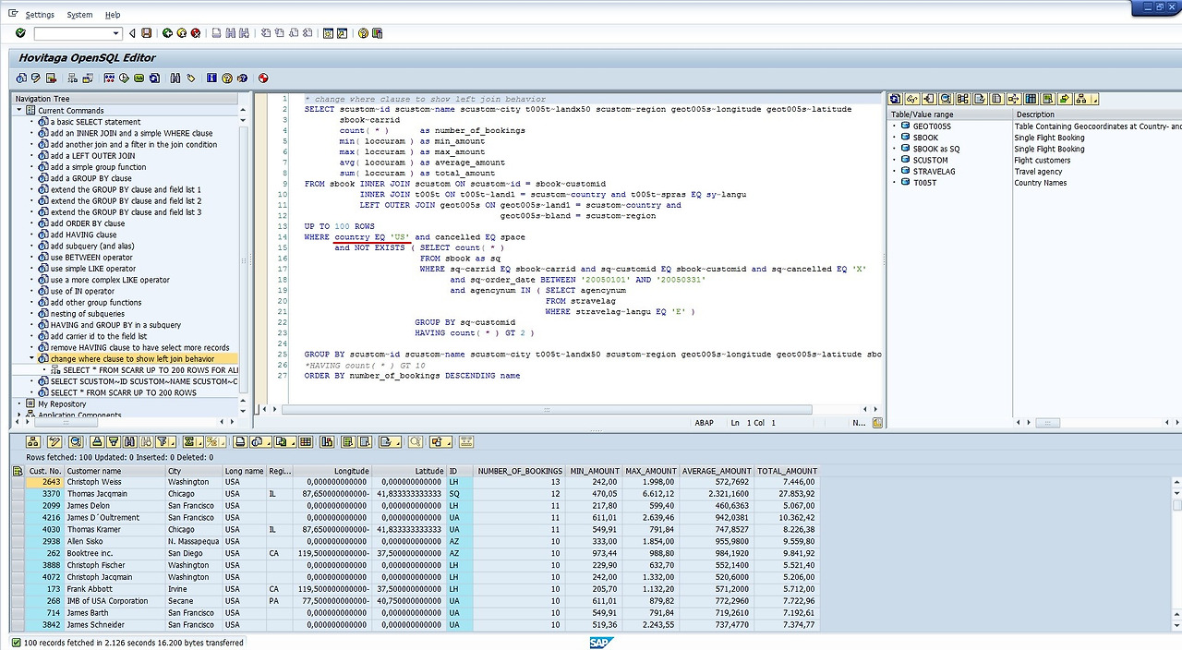Select 'nesting of subqueries' command
The width and height of the screenshot is (1182, 650).
[x=88, y=314]
